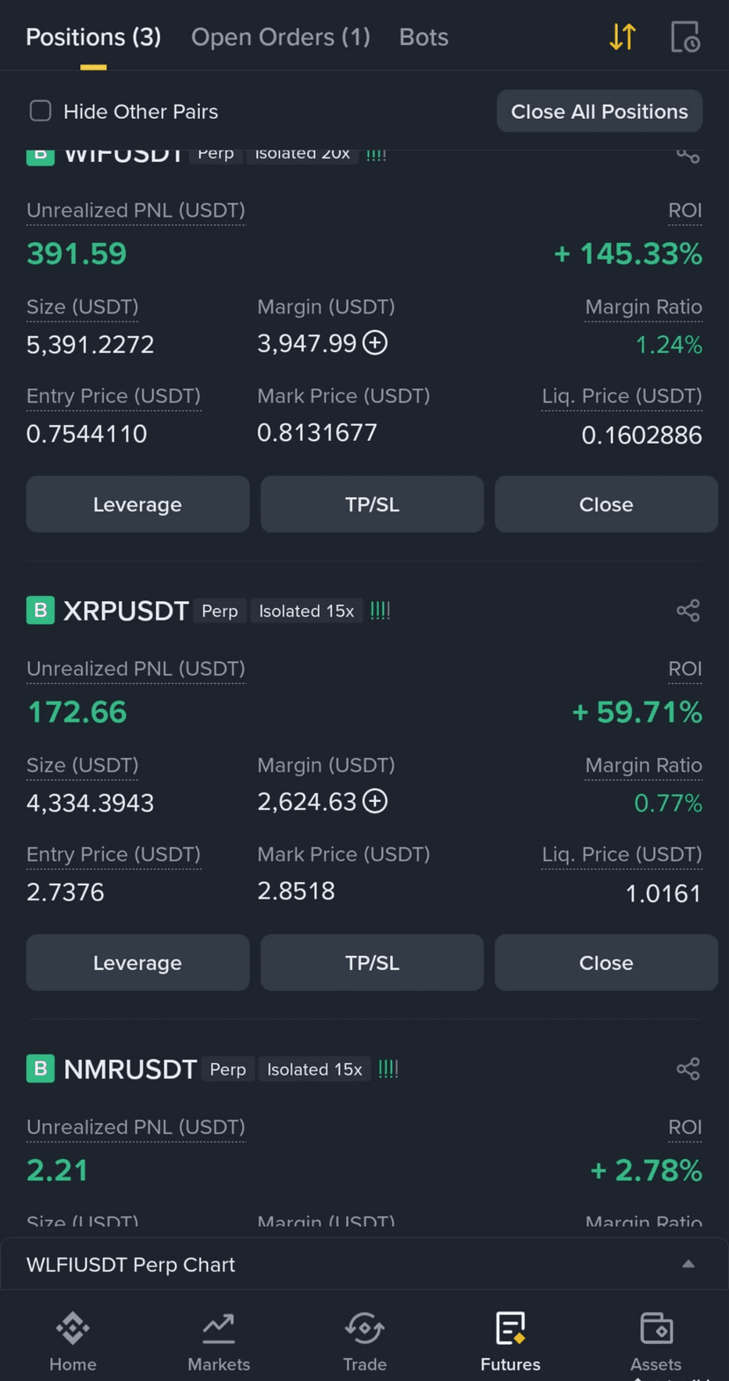729x1381 pixels.
Task: Tap the Size value 5,391.2272
Action: click(91, 344)
